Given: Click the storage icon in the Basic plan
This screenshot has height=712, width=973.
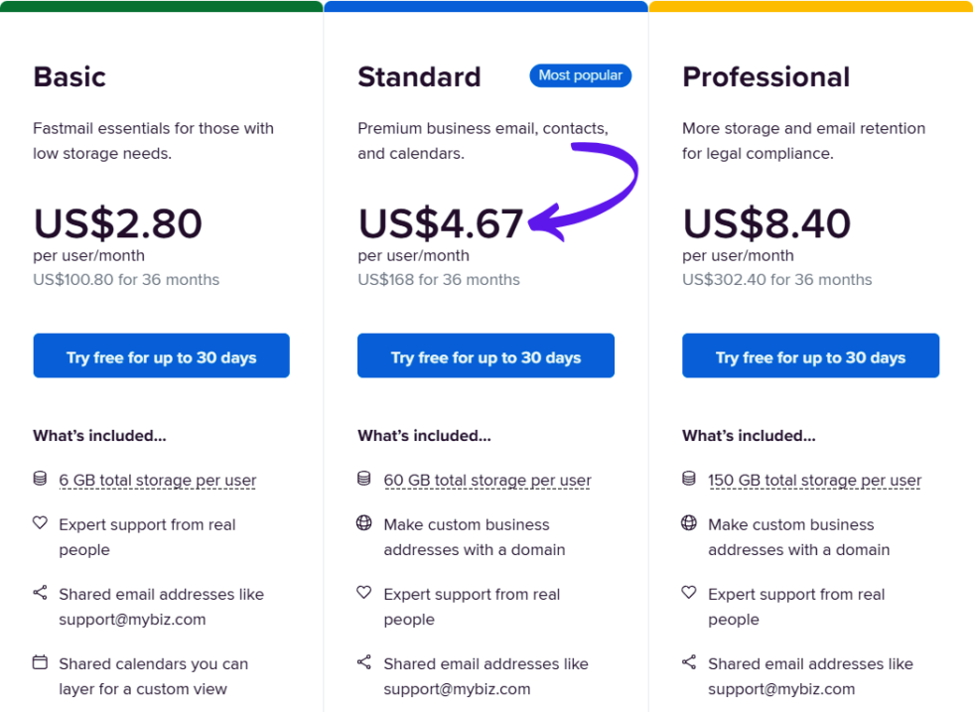Looking at the screenshot, I should 40,480.
